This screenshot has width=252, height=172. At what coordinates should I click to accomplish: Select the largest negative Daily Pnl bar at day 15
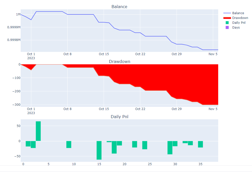point(99,150)
